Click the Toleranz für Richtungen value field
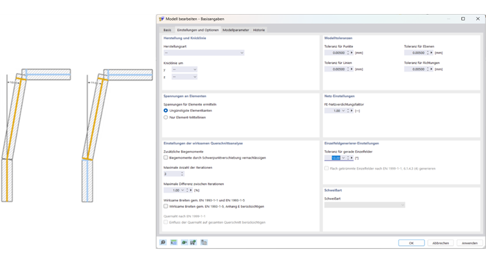486x263 pixels. pyautogui.click(x=415, y=69)
